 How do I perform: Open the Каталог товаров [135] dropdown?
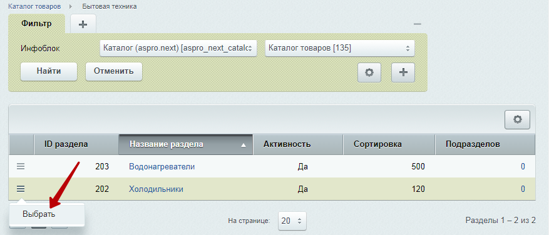(340, 48)
